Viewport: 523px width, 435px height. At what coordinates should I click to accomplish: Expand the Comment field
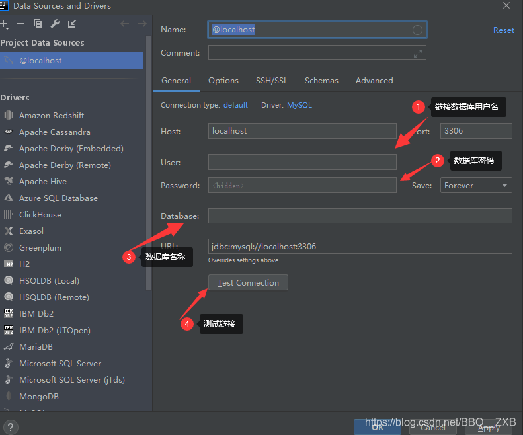[418, 54]
